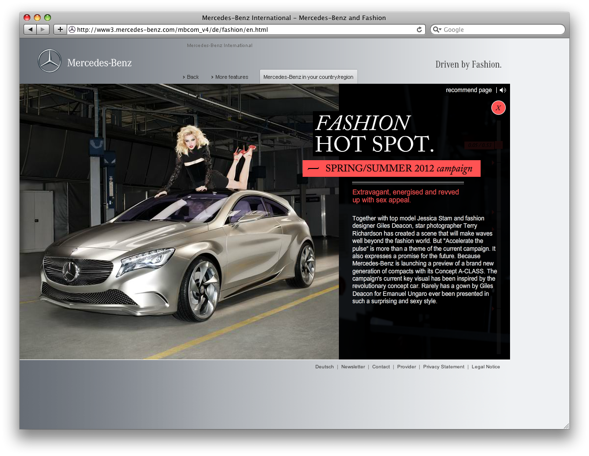The width and height of the screenshot is (589, 456).
Task: Click the Back navigation item
Action: 191,77
